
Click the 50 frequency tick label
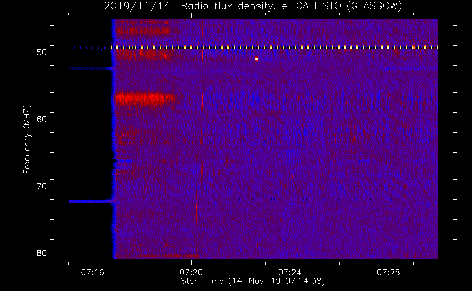tap(42, 52)
